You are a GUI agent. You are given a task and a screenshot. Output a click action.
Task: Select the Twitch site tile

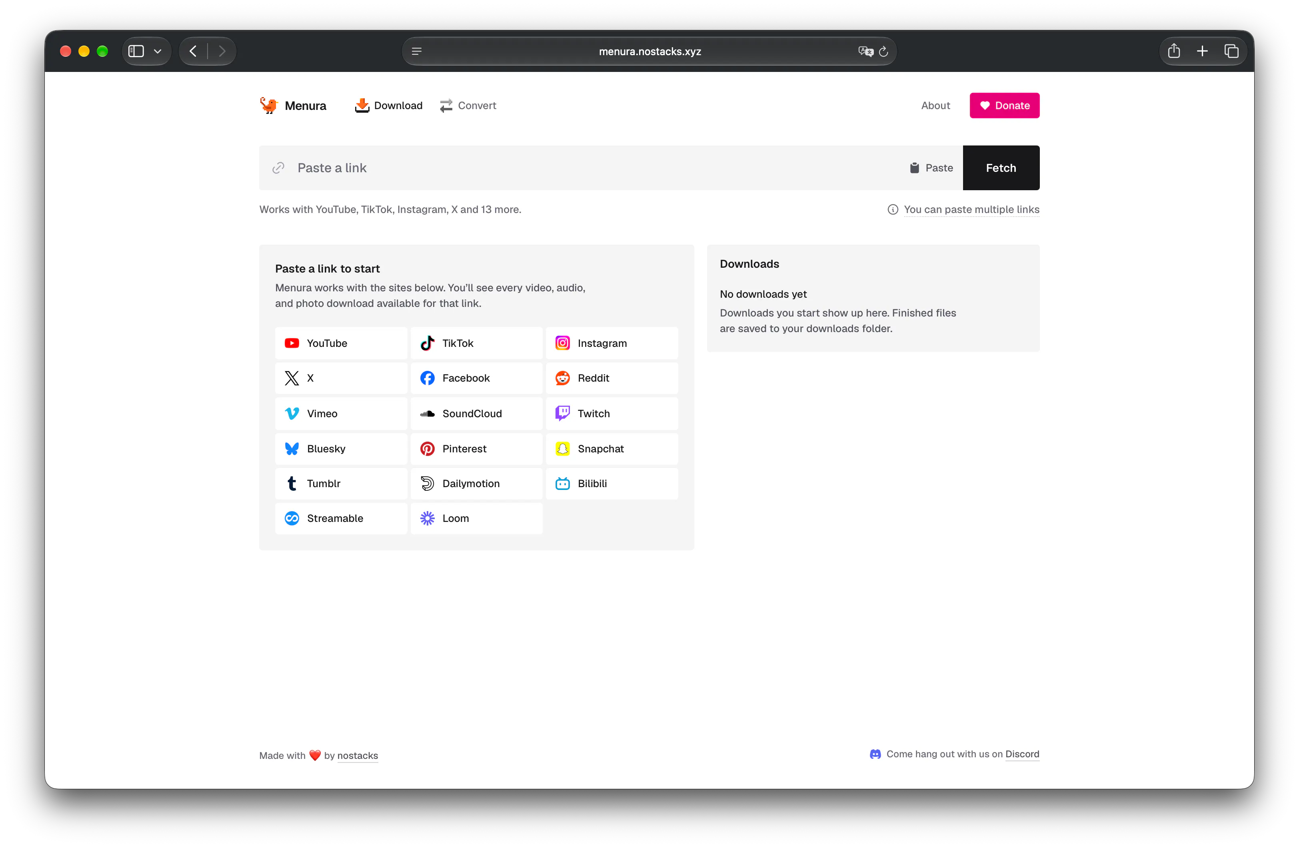(612, 413)
